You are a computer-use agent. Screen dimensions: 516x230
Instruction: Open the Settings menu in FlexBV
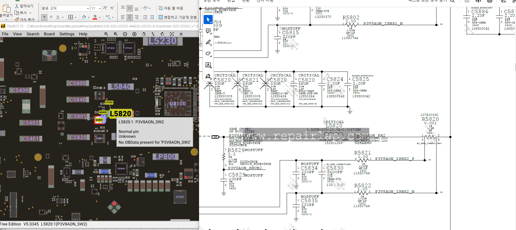click(x=67, y=34)
